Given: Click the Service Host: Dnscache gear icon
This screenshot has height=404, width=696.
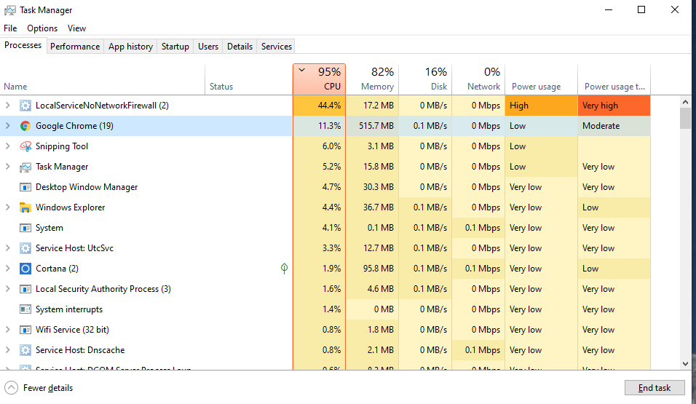Looking at the screenshot, I should coord(25,350).
